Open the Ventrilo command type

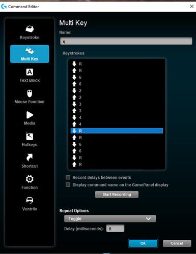coord(30,204)
